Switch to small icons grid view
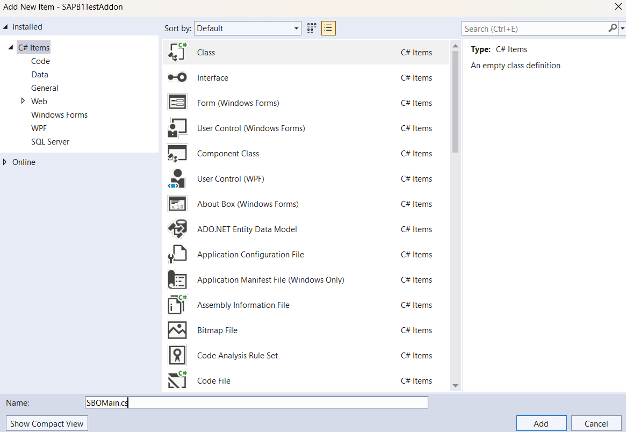Image resolution: width=626 pixels, height=432 pixels. click(x=312, y=28)
